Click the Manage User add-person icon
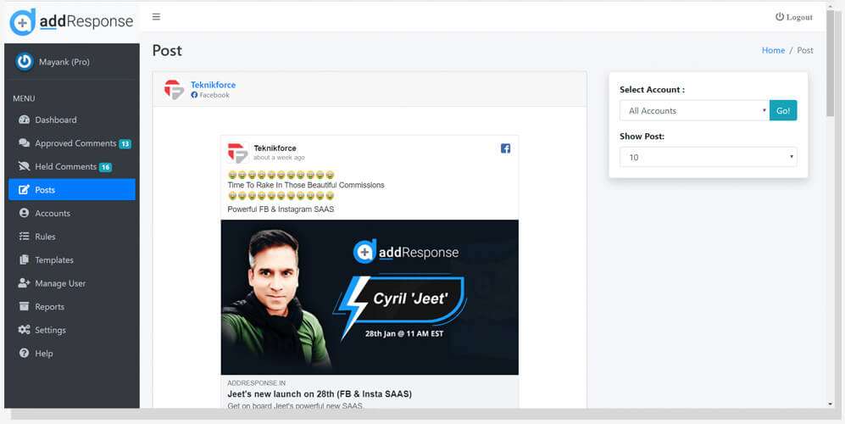845x424 pixels. [25, 283]
